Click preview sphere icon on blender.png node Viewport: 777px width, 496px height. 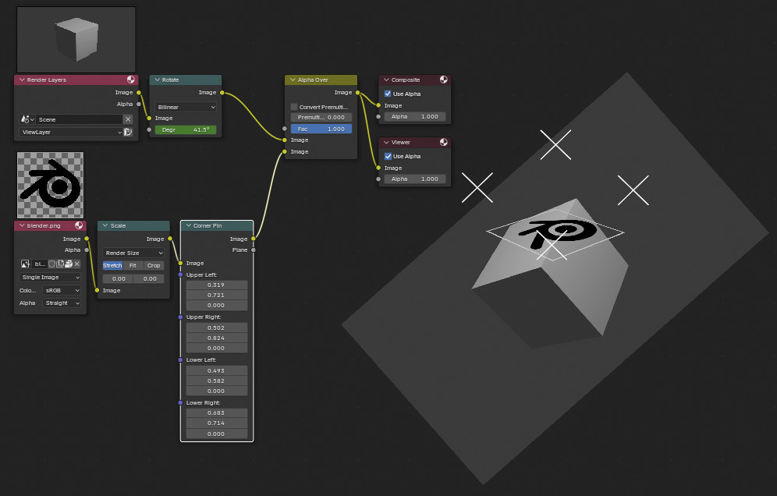(x=79, y=225)
